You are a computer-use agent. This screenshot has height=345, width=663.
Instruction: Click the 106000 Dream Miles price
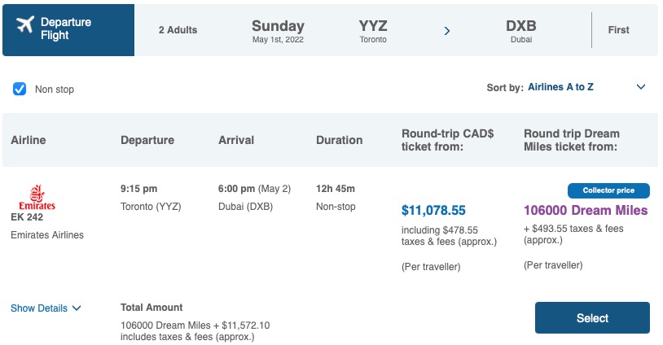pos(585,210)
